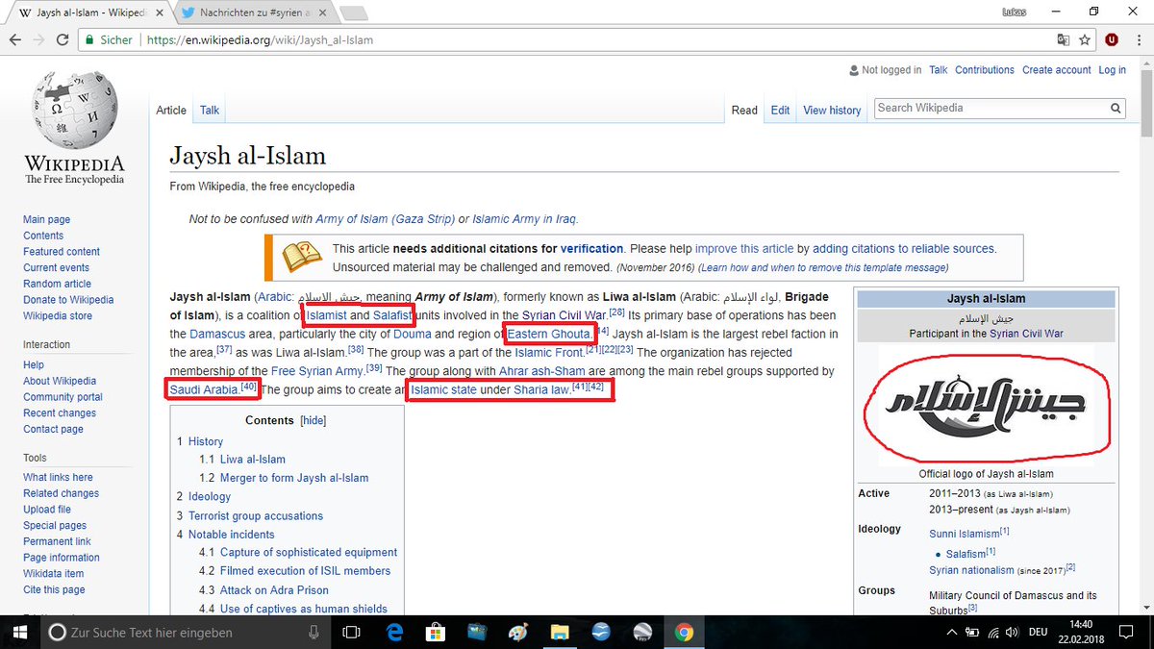
Task: Click the new tab button
Action: (x=353, y=13)
